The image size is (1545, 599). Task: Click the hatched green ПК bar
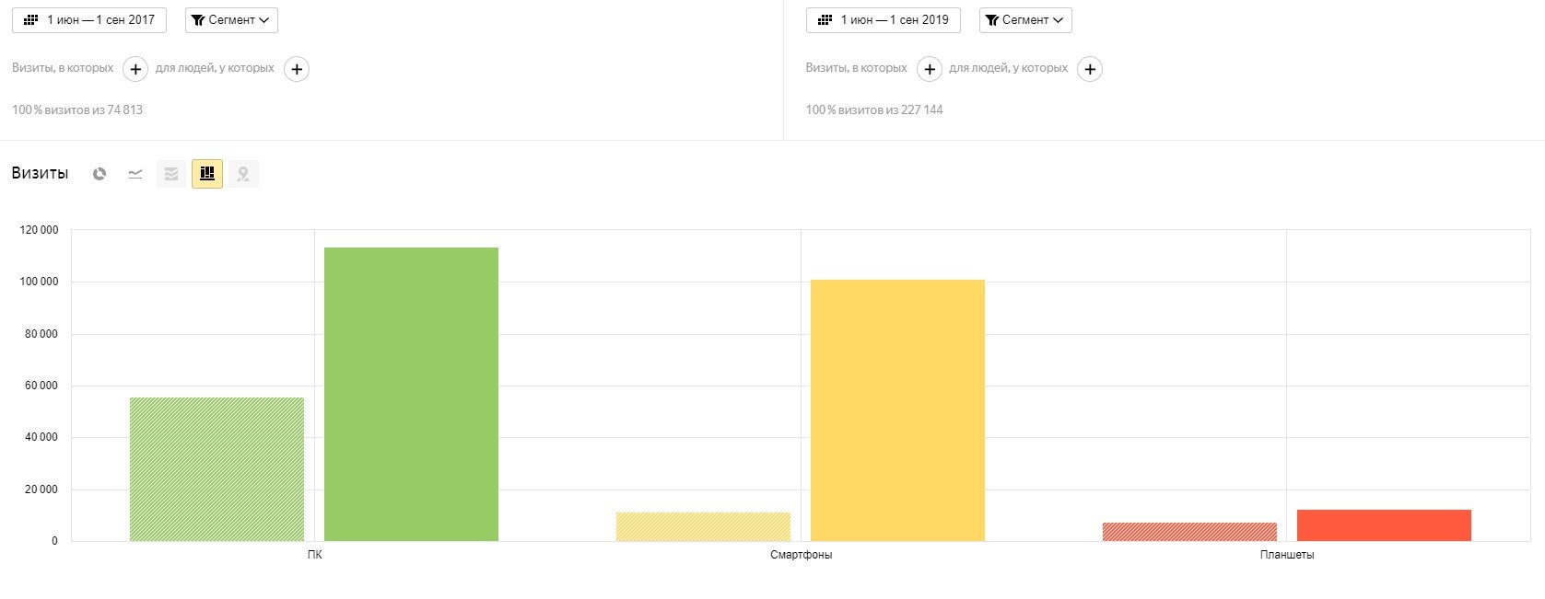click(217, 469)
